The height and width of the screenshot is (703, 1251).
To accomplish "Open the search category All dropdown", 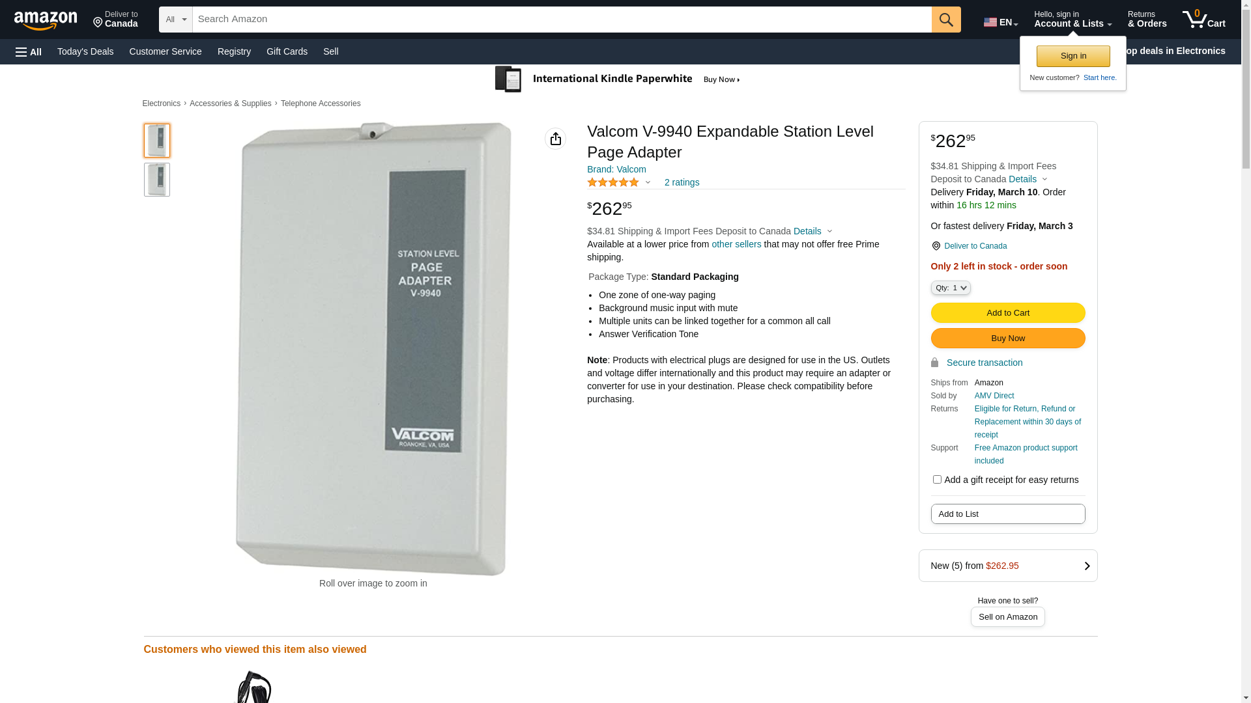I will 176,20.
